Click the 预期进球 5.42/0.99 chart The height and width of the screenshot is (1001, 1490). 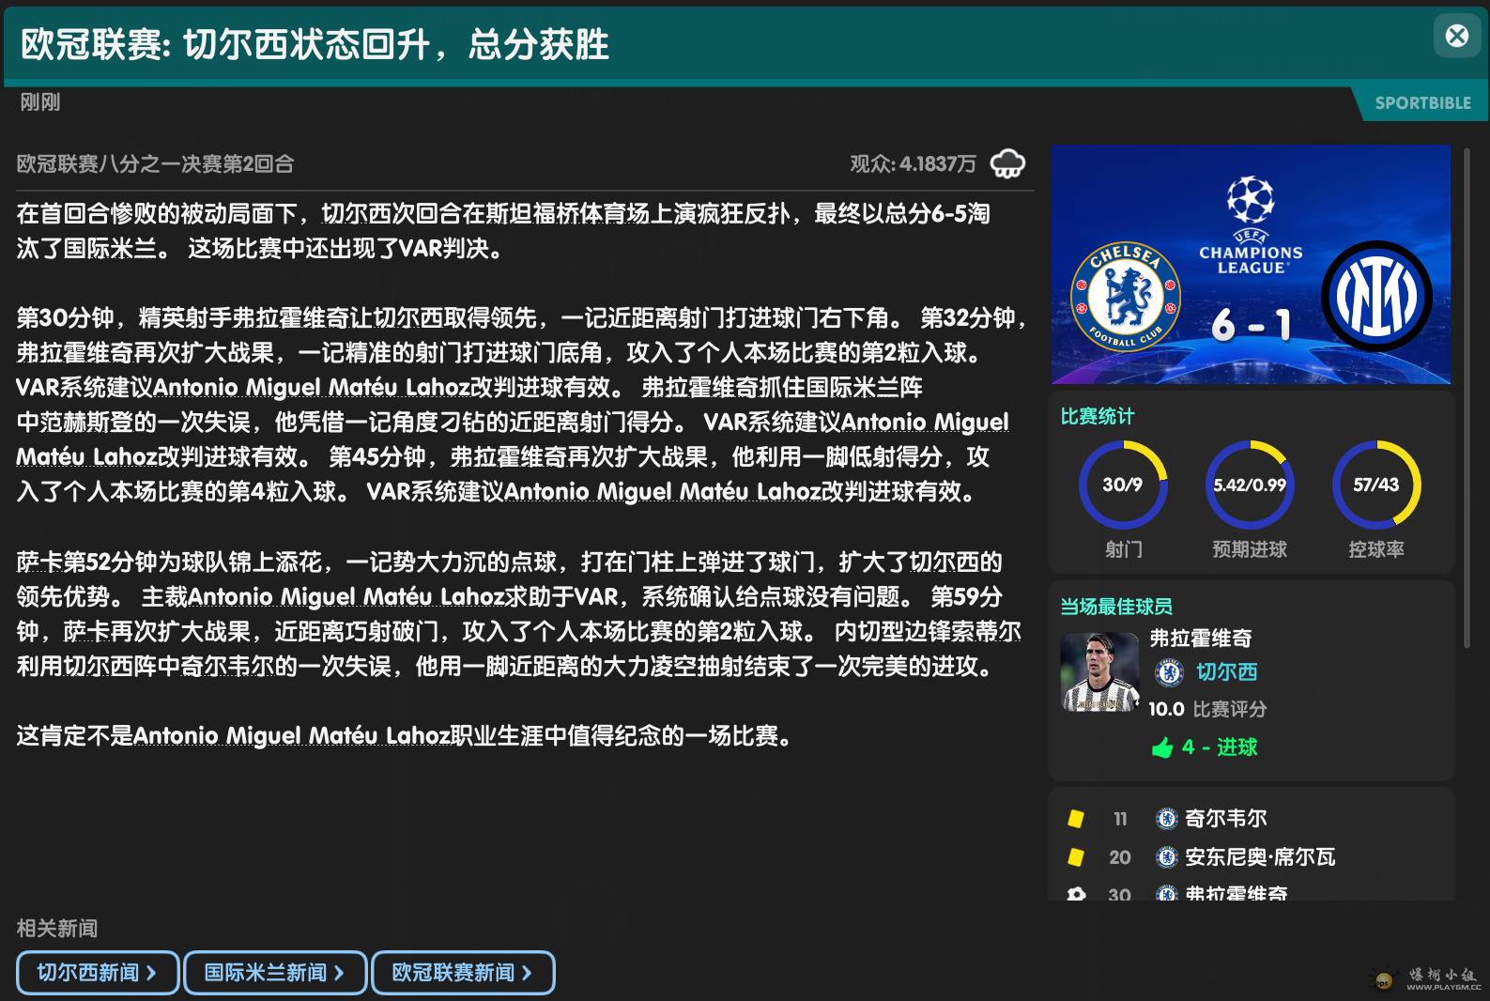pos(1250,485)
